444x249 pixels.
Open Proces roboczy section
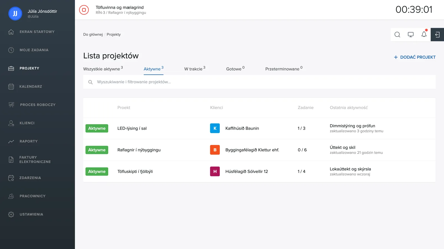[38, 105]
